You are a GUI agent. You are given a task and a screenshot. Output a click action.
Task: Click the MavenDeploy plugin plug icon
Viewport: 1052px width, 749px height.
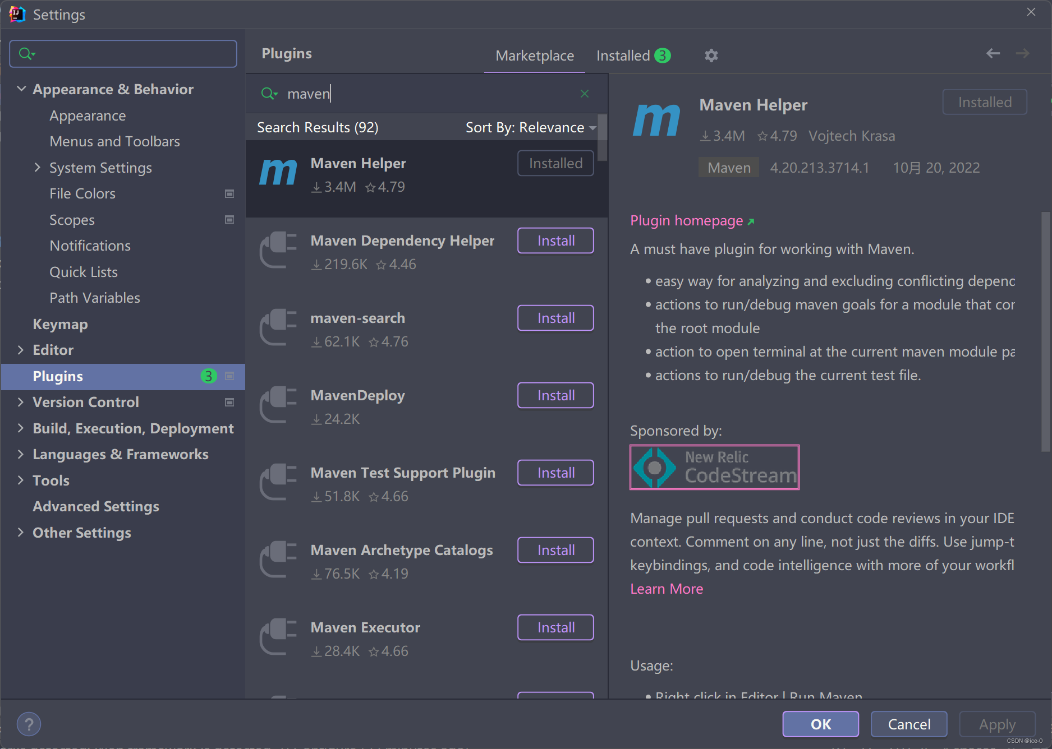(278, 405)
